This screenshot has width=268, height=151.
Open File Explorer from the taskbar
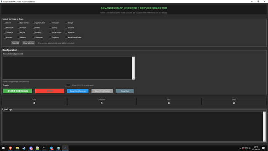(x=17, y=148)
